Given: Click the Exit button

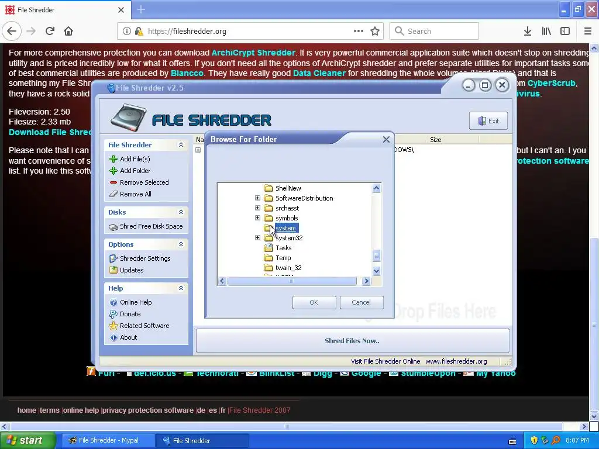Looking at the screenshot, I should coord(488,121).
